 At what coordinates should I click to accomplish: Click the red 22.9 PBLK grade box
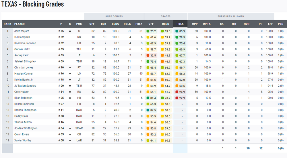click(180, 98)
